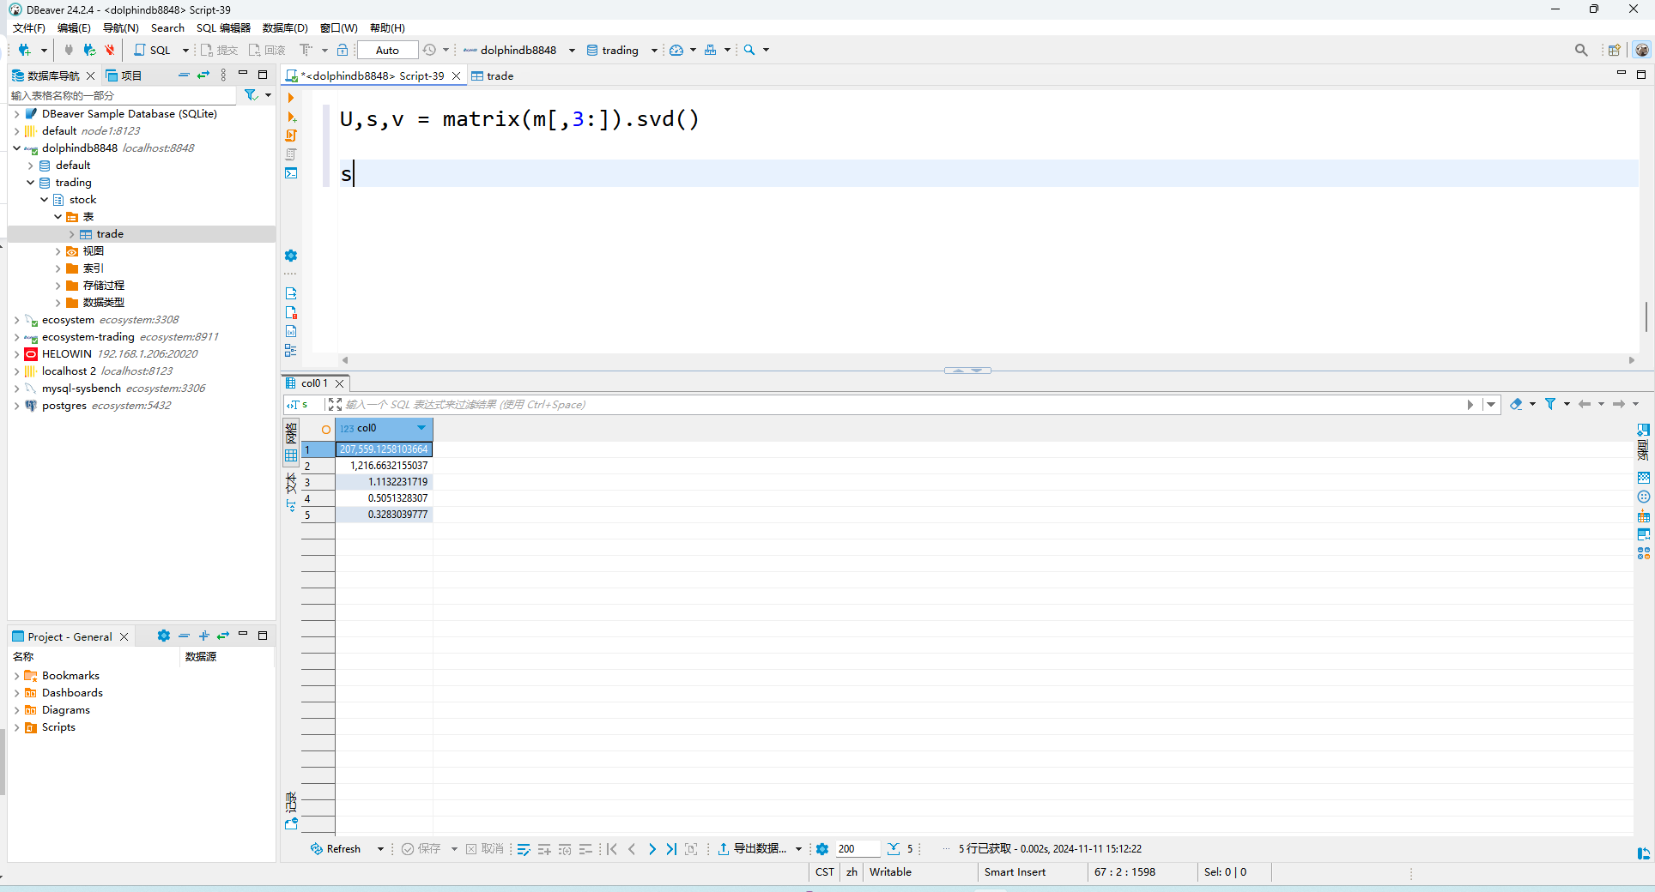Open the Search menu
The image size is (1655, 892).
tap(167, 28)
